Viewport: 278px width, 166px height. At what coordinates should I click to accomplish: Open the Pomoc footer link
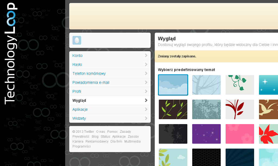tap(112, 132)
